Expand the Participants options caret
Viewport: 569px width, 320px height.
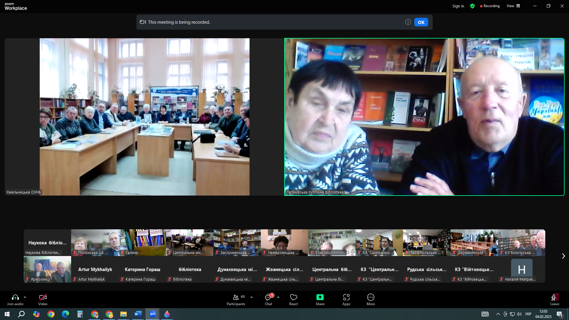click(x=252, y=297)
